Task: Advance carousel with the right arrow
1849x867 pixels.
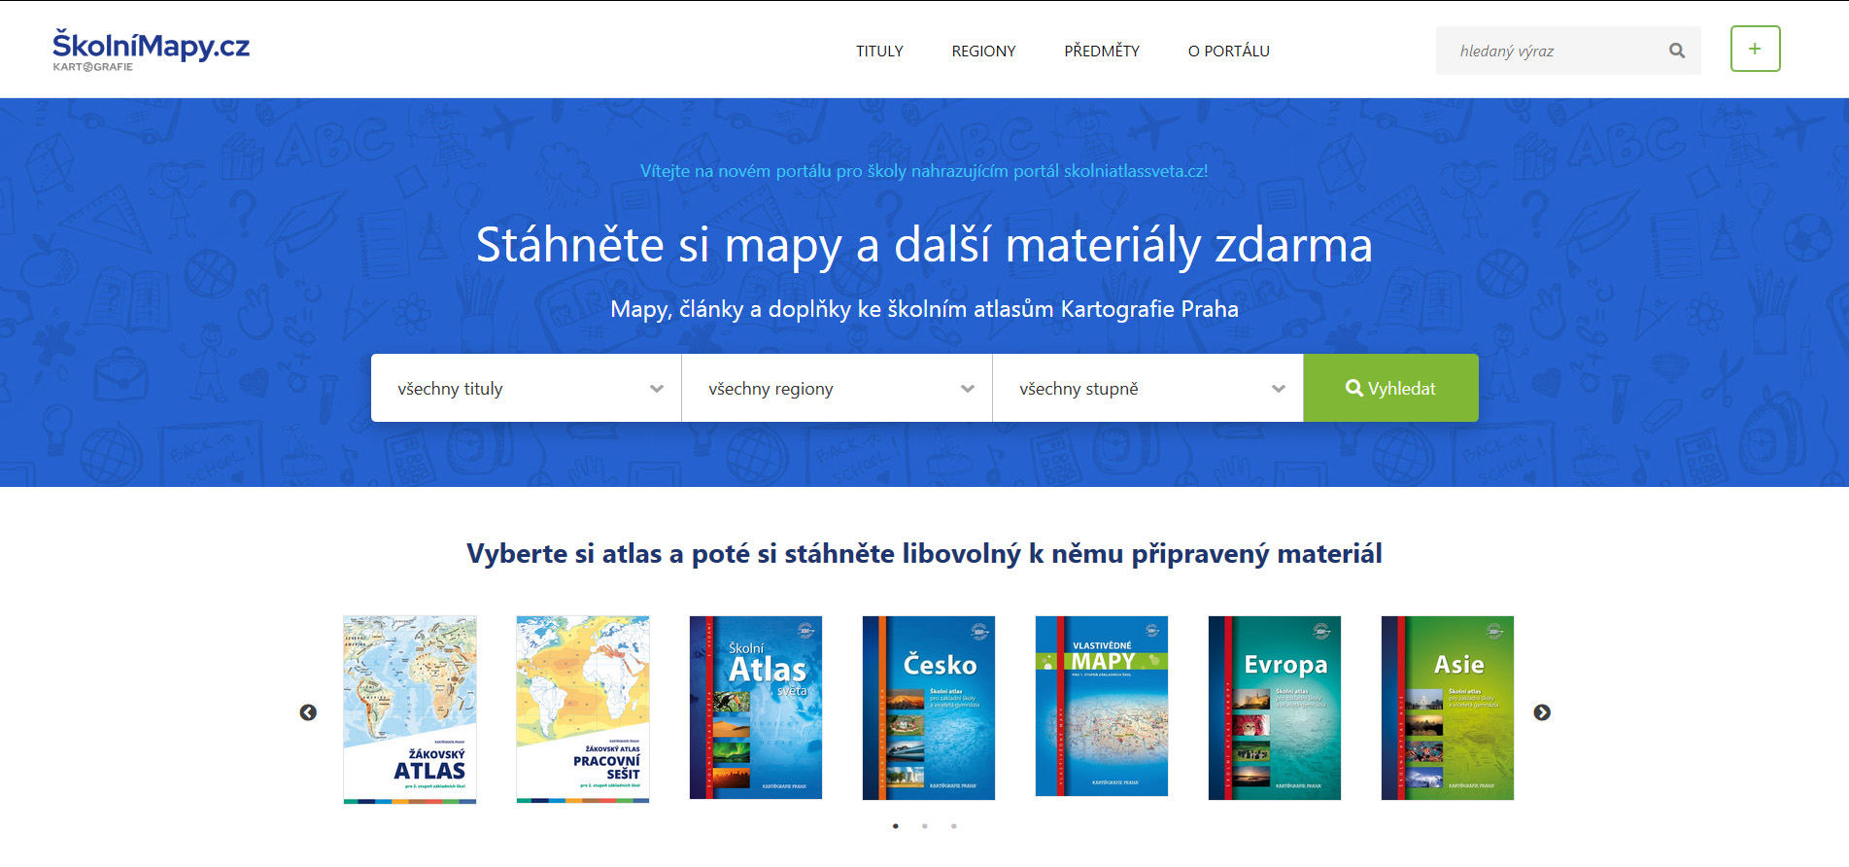Action: click(x=1542, y=712)
